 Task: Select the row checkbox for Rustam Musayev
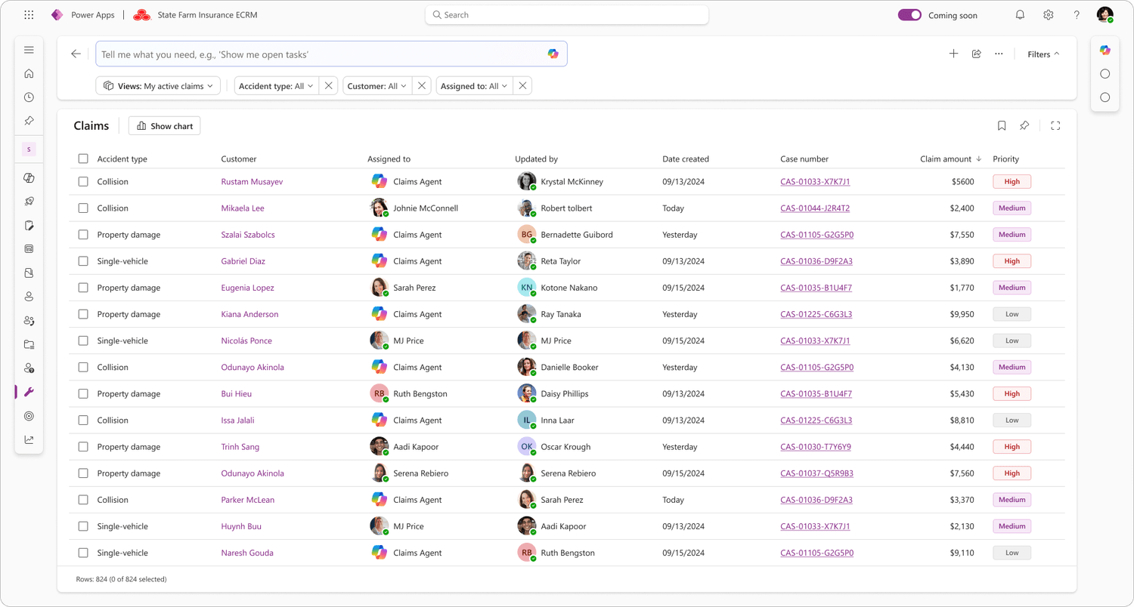click(83, 181)
